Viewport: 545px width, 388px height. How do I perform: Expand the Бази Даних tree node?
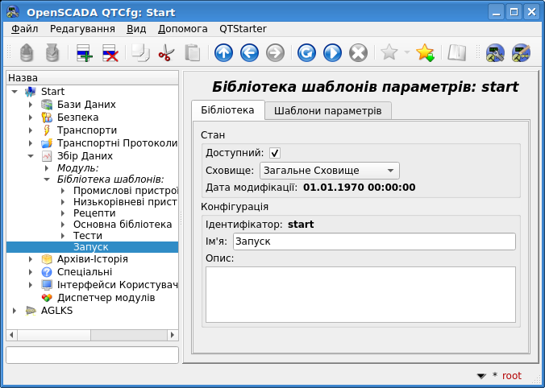click(x=31, y=105)
